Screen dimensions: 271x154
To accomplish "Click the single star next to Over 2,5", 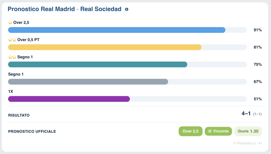I will tap(10, 23).
